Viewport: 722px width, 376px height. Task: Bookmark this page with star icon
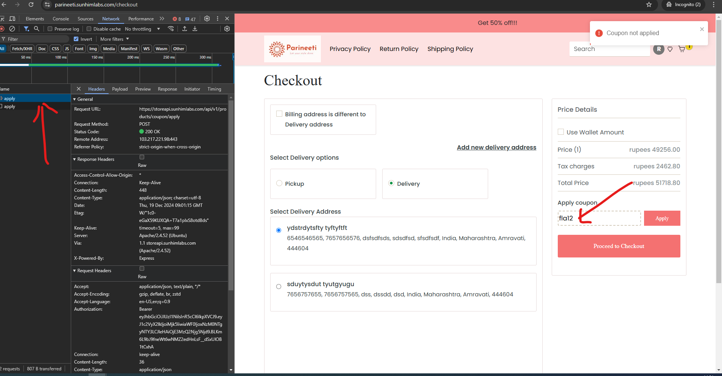click(x=649, y=5)
